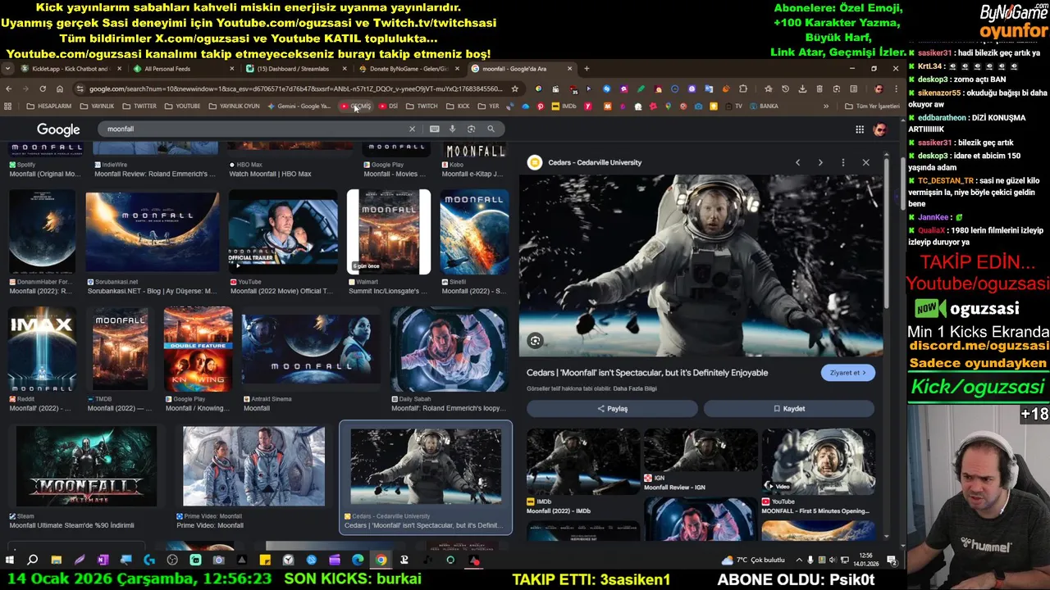Open the Moonfall Ultimate Steam thumbnail
This screenshot has height=590, width=1050.
86,466
